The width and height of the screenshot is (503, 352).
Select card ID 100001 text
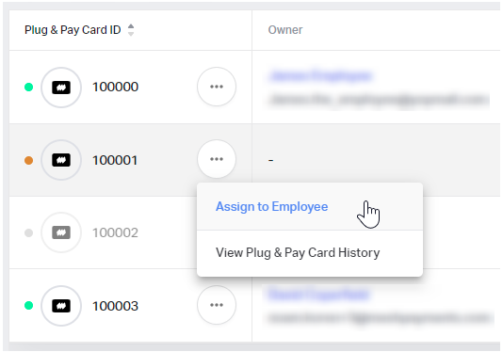[x=115, y=160]
